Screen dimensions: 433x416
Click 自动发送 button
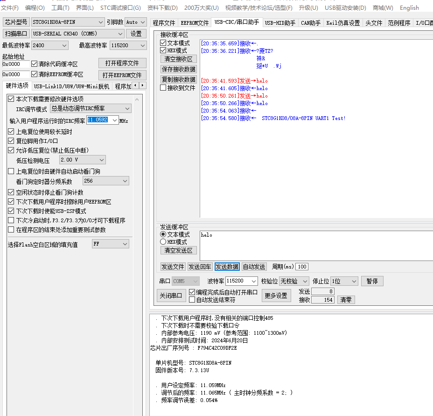254,267
